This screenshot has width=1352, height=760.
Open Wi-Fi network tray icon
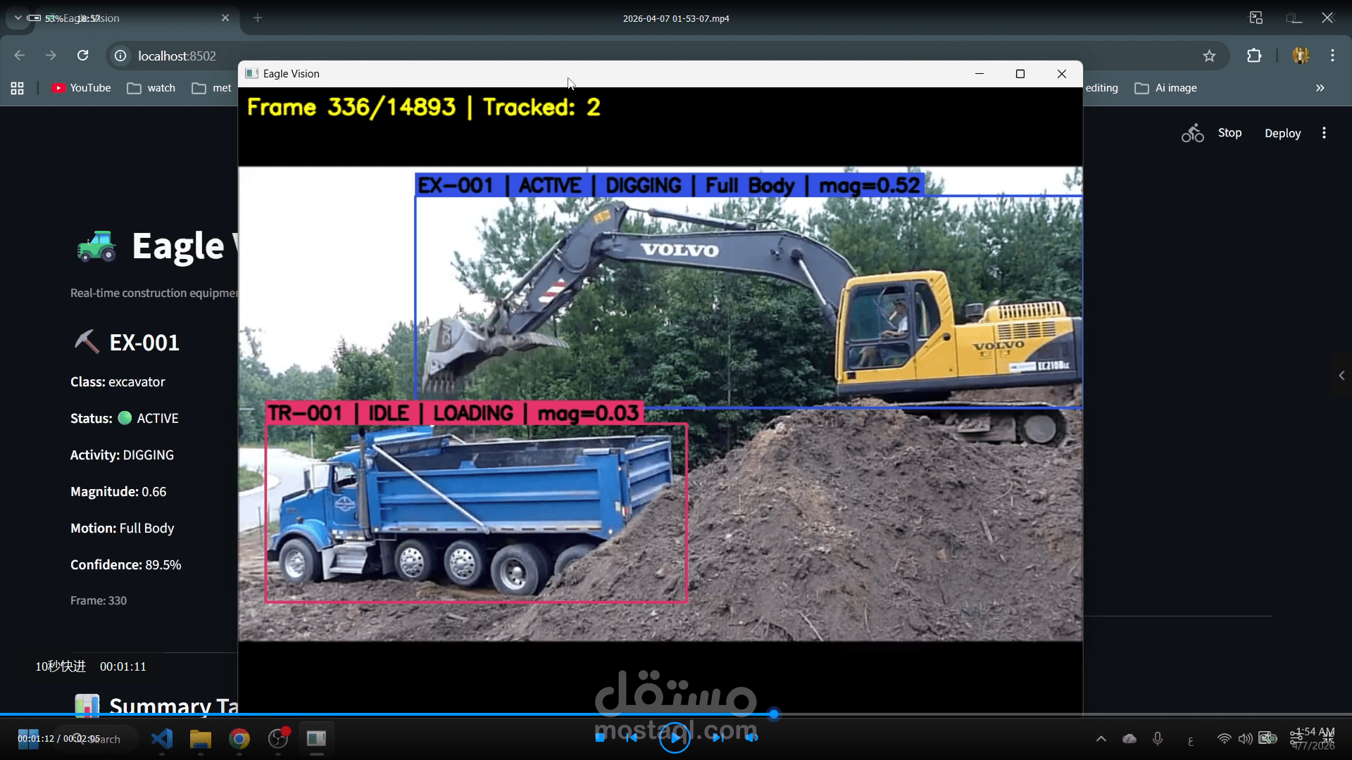pos(1225,739)
